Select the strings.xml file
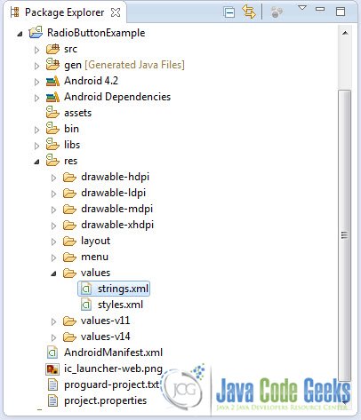Viewport: 361px width, 420px height. coord(114,289)
